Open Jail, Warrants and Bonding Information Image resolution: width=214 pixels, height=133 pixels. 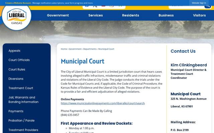[23, 100]
